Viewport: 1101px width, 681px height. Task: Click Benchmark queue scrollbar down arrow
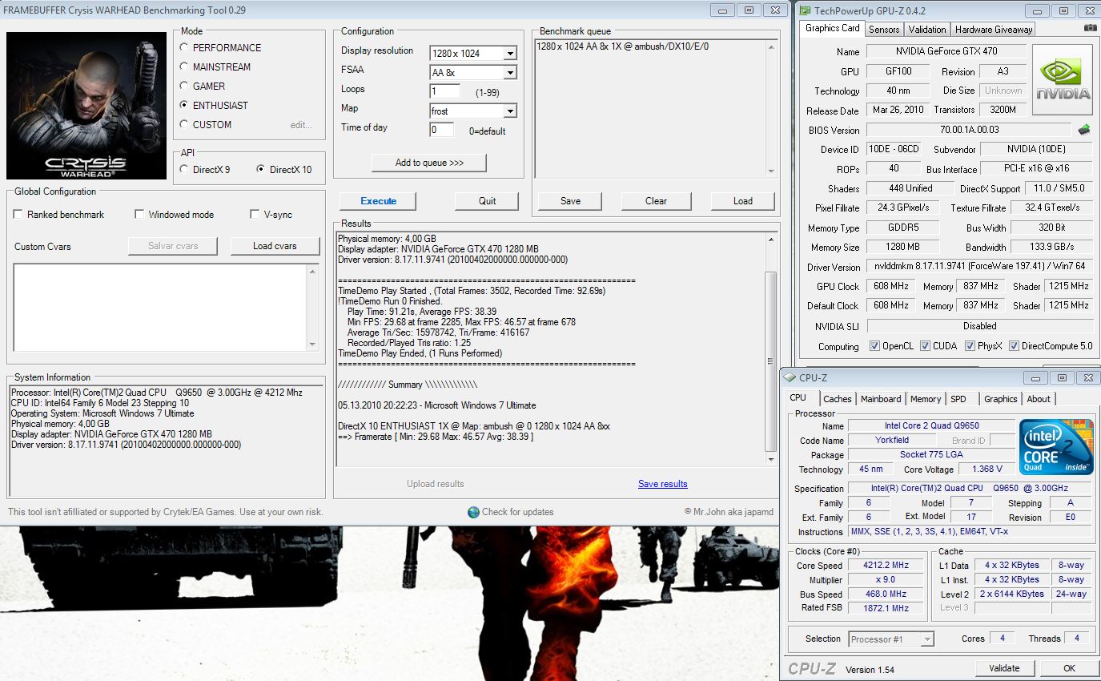(771, 171)
